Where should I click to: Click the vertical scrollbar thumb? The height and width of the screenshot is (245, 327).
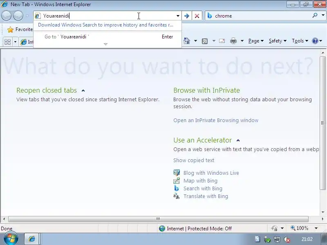coord(323,123)
